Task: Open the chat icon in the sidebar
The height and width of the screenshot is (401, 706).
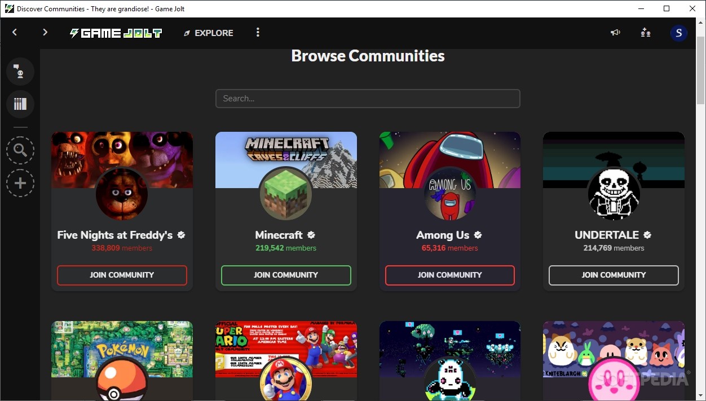Action: click(20, 72)
